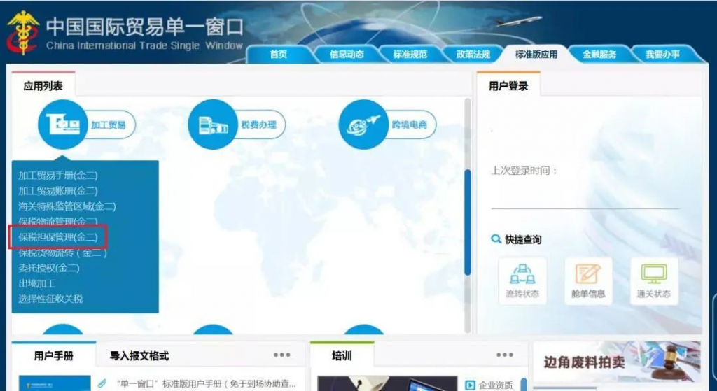717x391 pixels.
Task: Open the 加工贸易 processing trade icon
Action: [62, 125]
